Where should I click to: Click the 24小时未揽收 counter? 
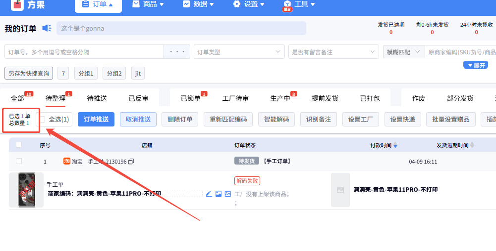476,28
